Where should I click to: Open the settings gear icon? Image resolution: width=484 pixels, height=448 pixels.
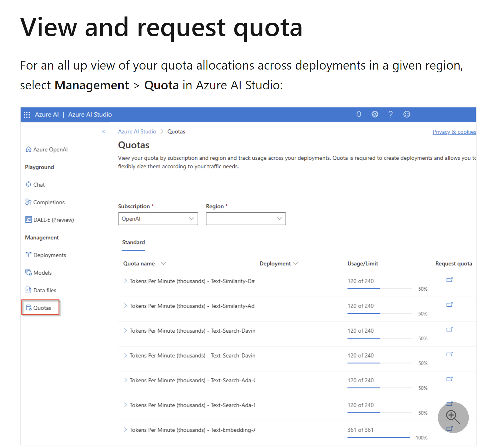[x=375, y=114]
